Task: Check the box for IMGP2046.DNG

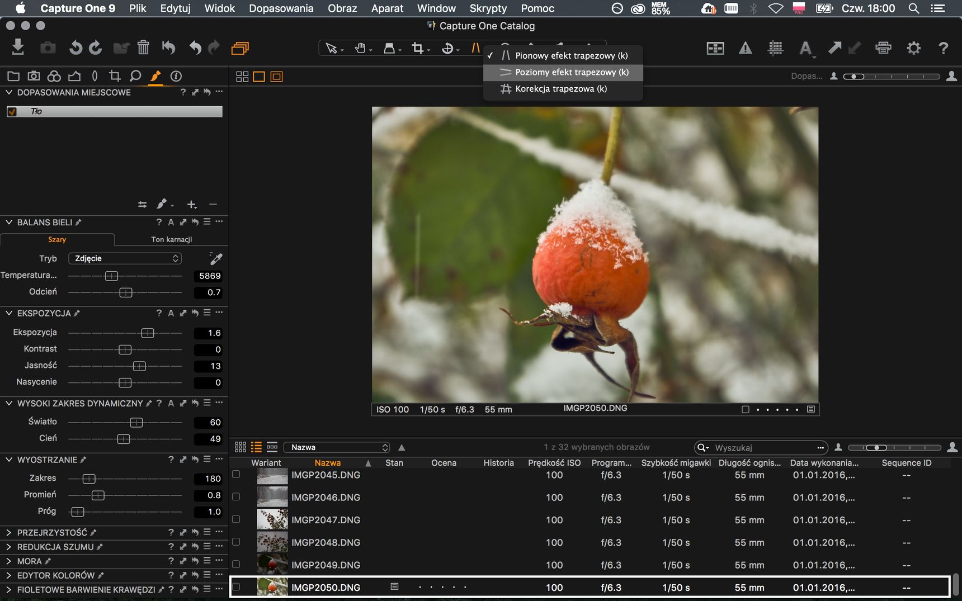Action: 236,496
